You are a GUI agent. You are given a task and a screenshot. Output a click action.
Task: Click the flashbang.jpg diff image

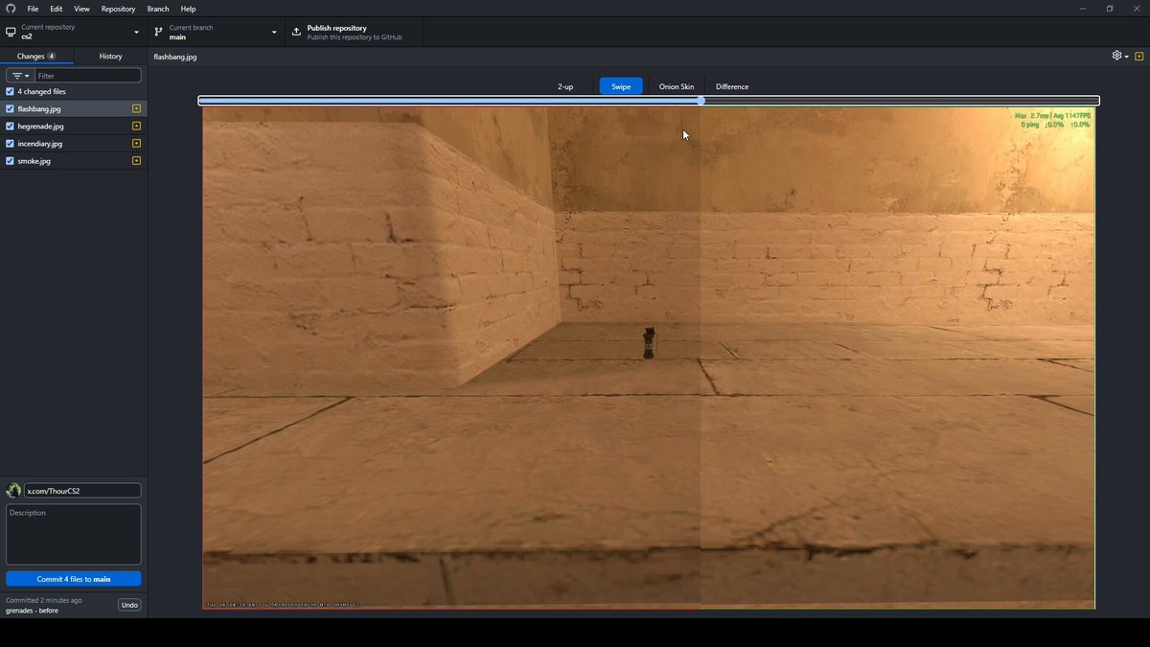coord(648,357)
